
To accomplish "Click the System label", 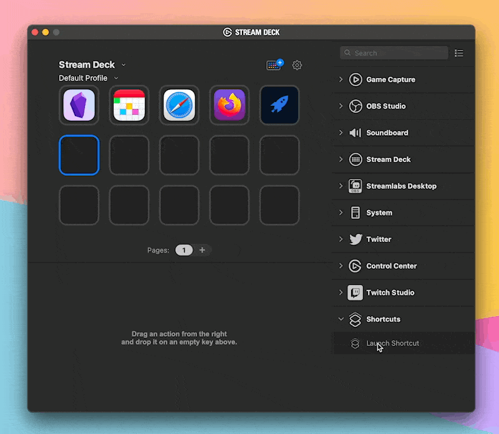I will tap(379, 213).
